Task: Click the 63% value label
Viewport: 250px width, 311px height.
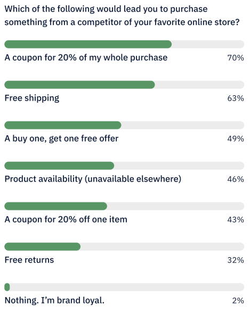Action: (236, 99)
